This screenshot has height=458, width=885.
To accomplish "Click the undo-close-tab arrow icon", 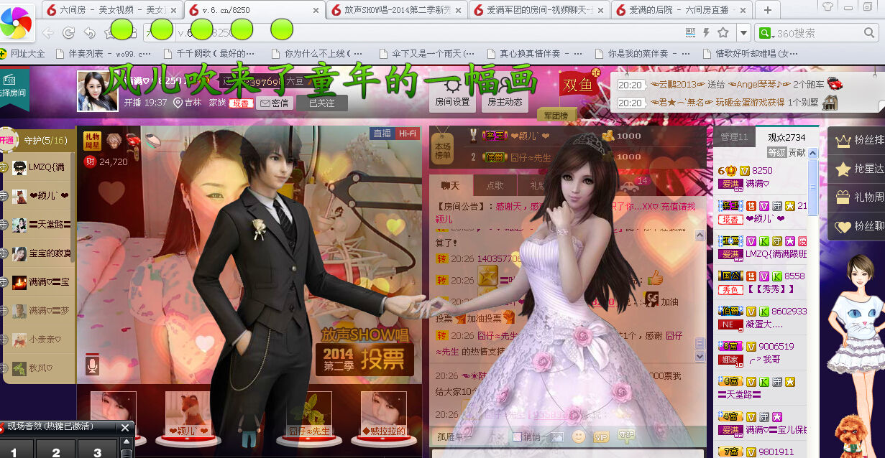I will [x=90, y=33].
